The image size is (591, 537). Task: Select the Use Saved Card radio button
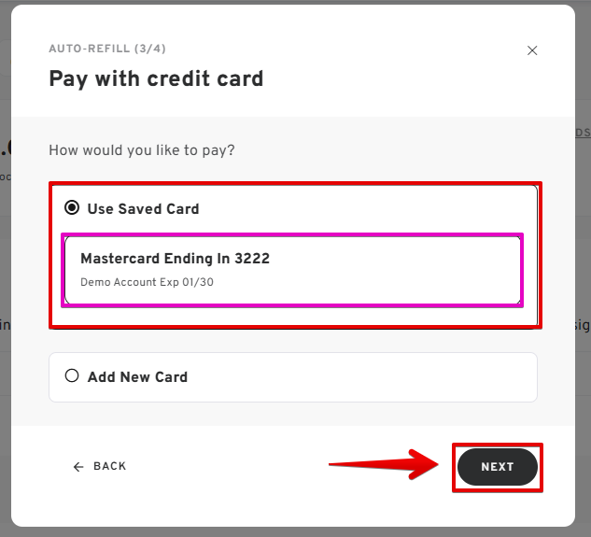[72, 208]
